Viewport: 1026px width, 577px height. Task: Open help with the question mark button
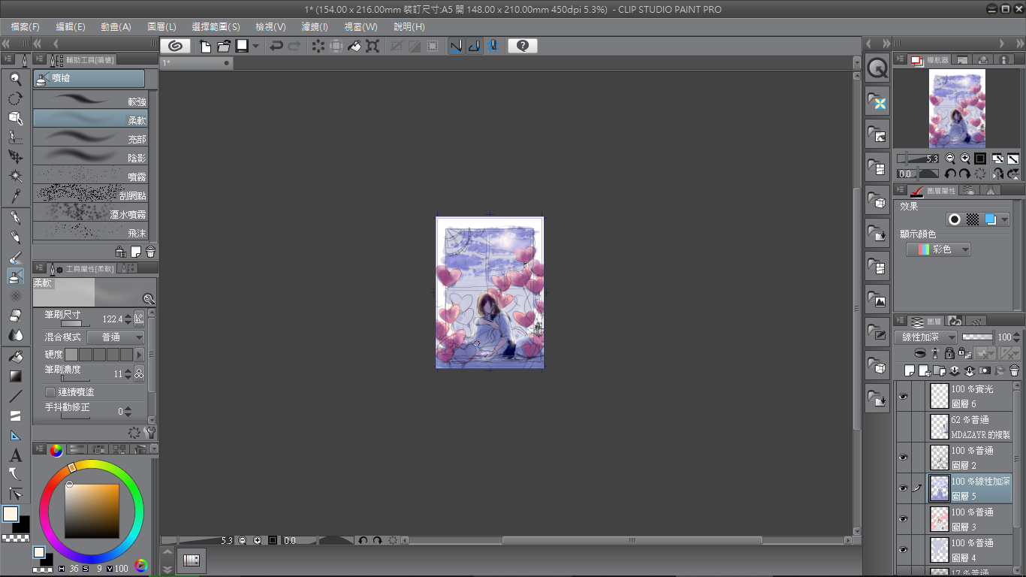522,46
